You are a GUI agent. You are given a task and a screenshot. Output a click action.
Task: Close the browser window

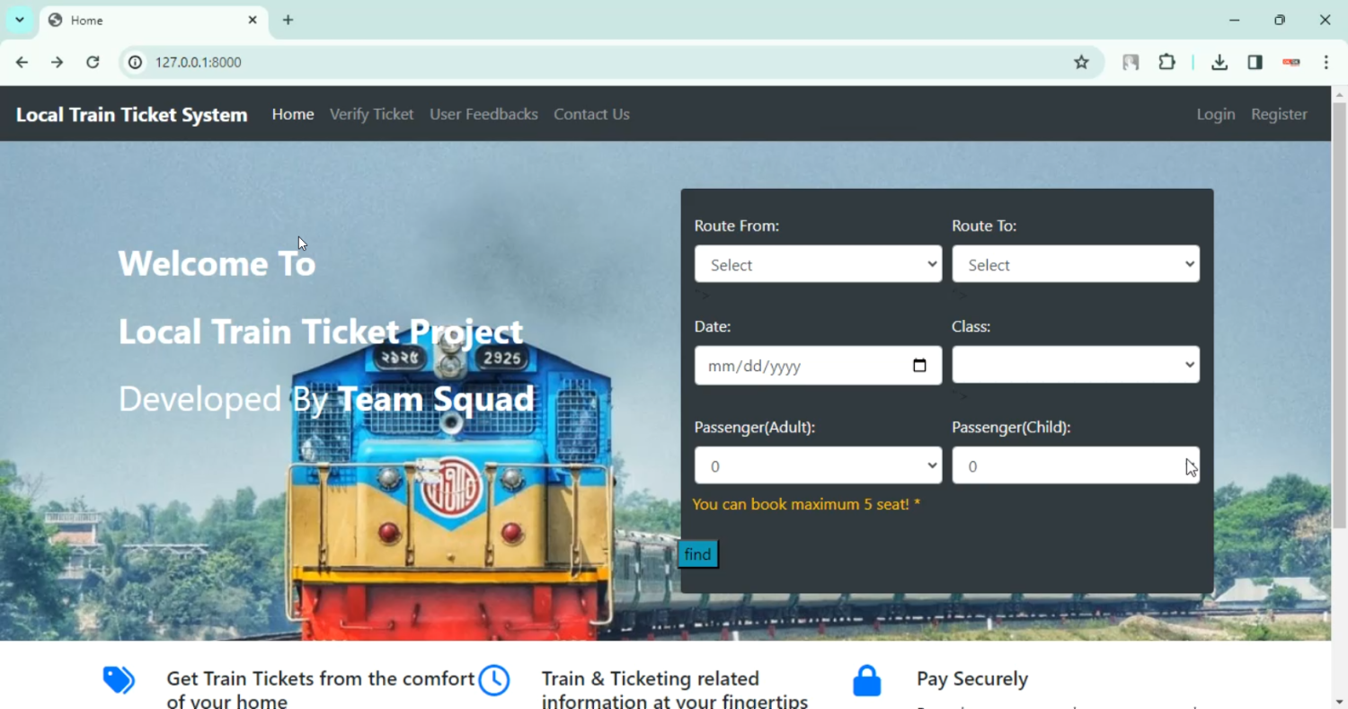tap(1325, 20)
